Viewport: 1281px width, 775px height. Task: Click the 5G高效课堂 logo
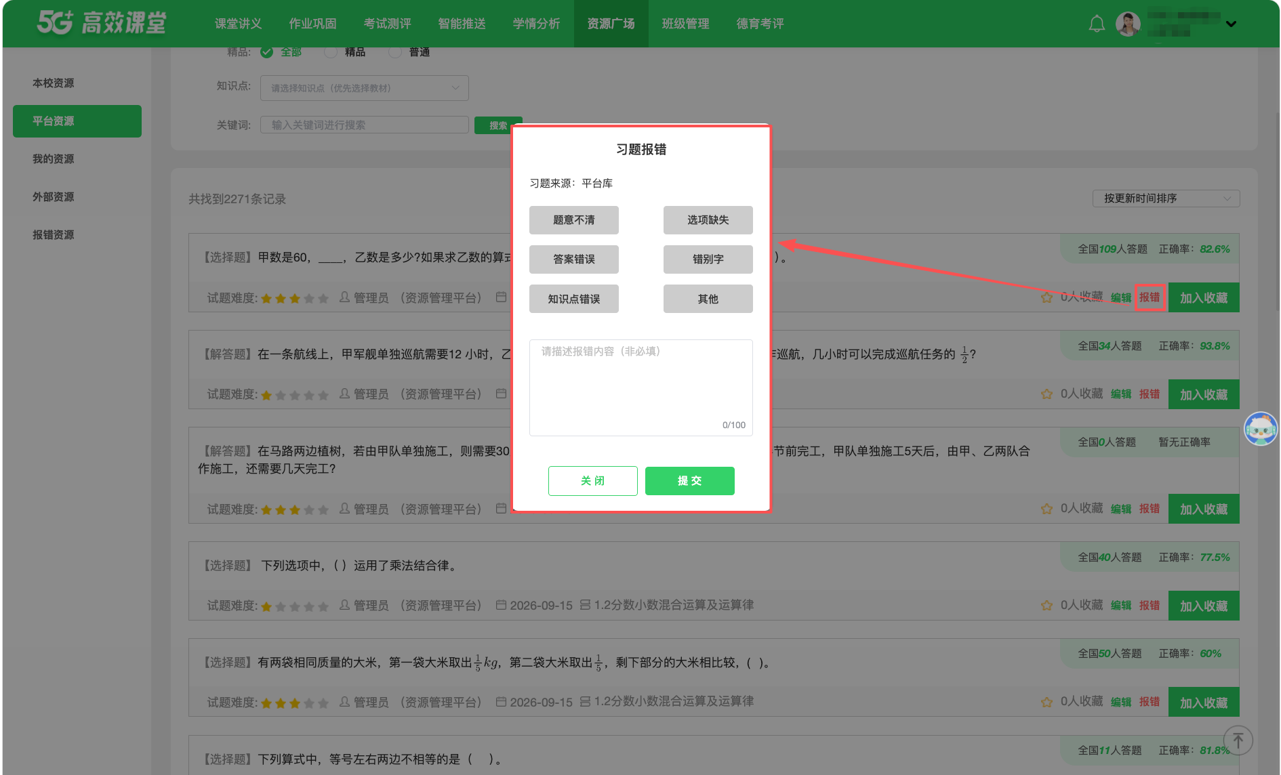(x=102, y=23)
